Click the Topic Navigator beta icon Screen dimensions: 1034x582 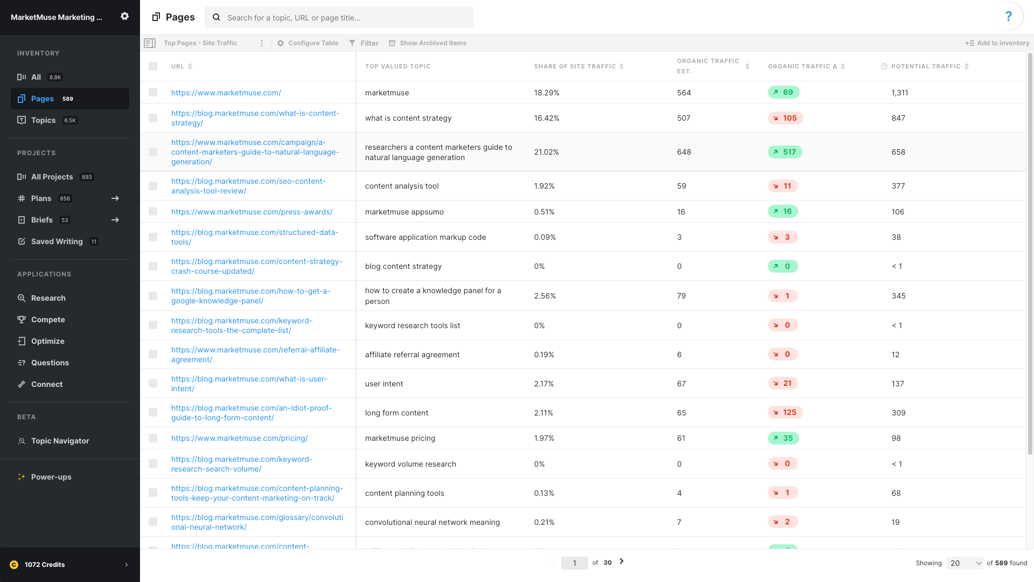click(x=22, y=441)
